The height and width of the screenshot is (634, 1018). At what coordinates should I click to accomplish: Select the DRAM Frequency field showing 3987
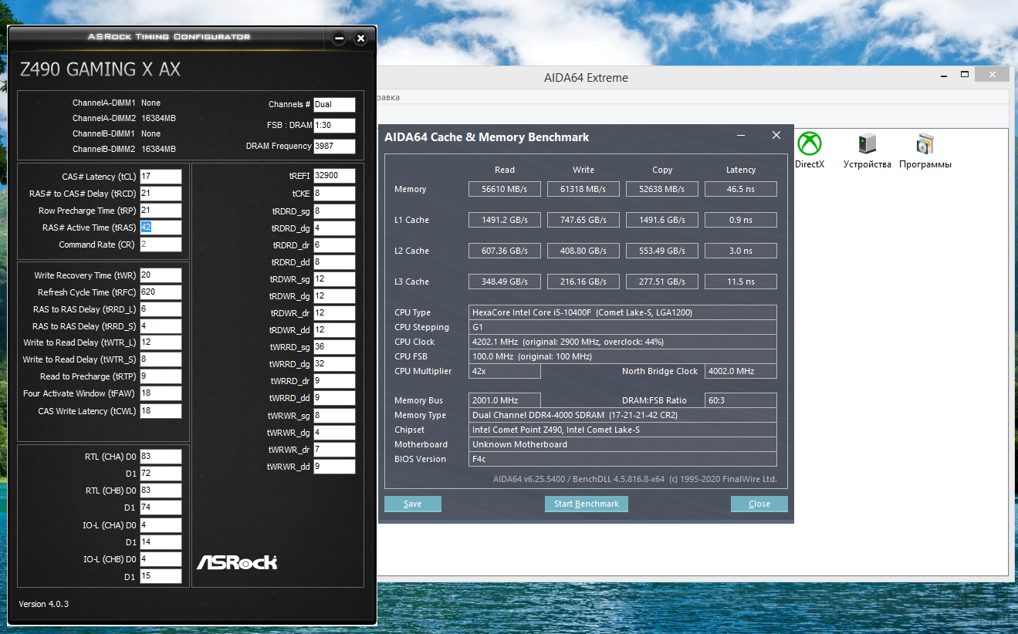pos(334,147)
